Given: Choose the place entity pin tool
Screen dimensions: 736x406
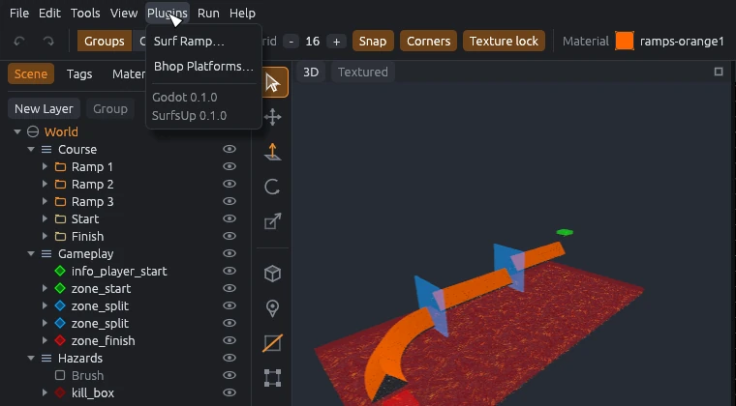Looking at the screenshot, I should (x=273, y=308).
